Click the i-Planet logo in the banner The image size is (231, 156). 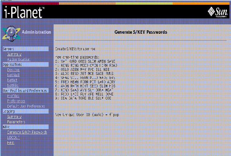click(x=24, y=12)
